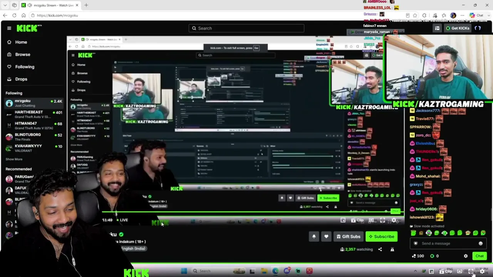Image resolution: width=493 pixels, height=277 pixels.
Task: Click the KICKs balance showing 0
Action: click(434, 256)
